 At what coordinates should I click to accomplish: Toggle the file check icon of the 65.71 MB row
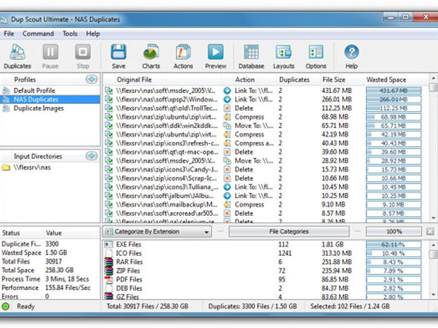coord(109,125)
